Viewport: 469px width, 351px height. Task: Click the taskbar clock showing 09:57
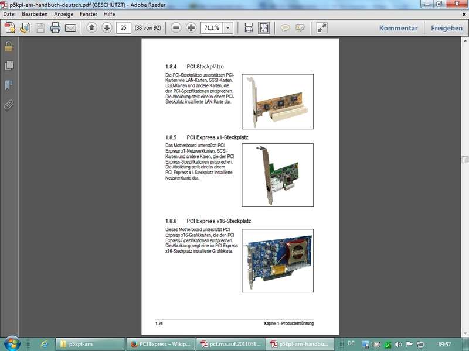point(444,344)
